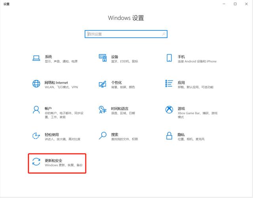Open 搜索 settings title
The image size is (253, 198).
coord(115,135)
